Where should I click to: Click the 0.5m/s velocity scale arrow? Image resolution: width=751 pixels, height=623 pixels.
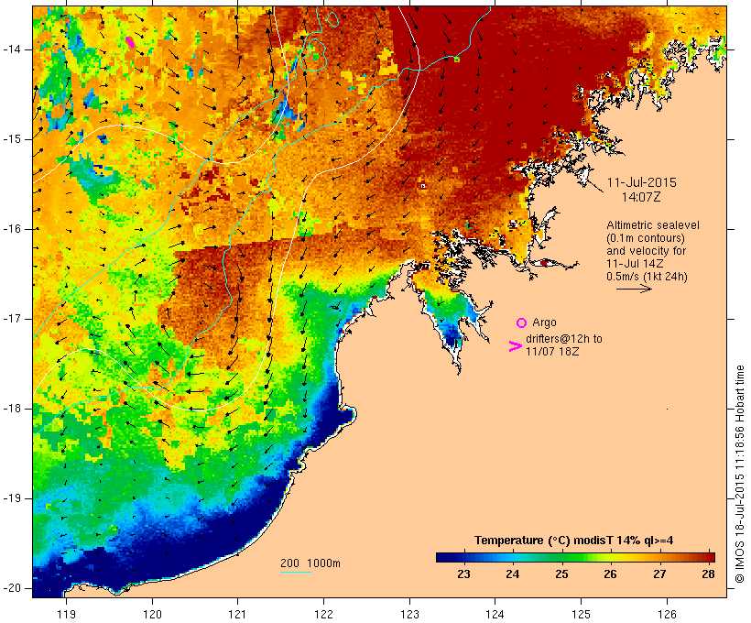coord(634,289)
